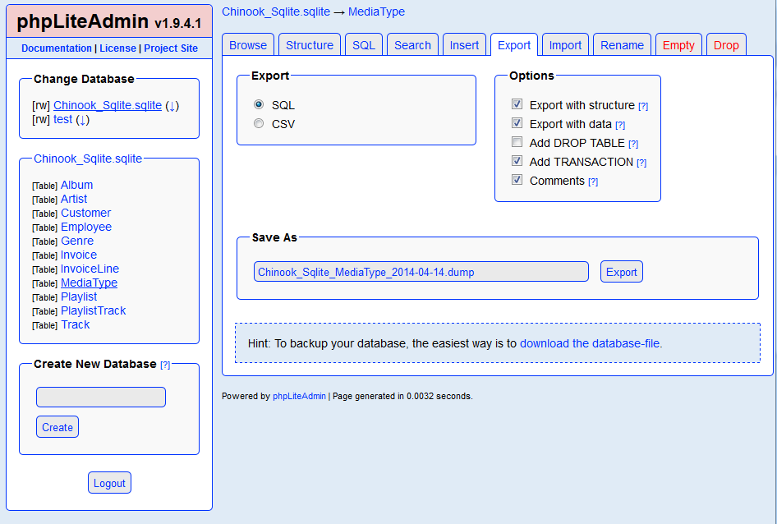Open help icon for Export with data
The width and height of the screenshot is (777, 524).
click(x=620, y=125)
